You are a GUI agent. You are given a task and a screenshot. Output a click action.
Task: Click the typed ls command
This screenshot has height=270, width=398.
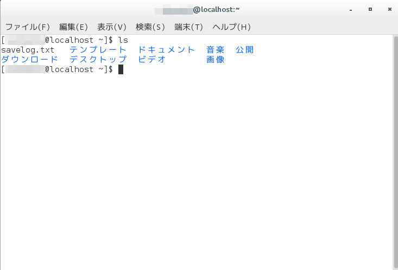click(x=123, y=40)
